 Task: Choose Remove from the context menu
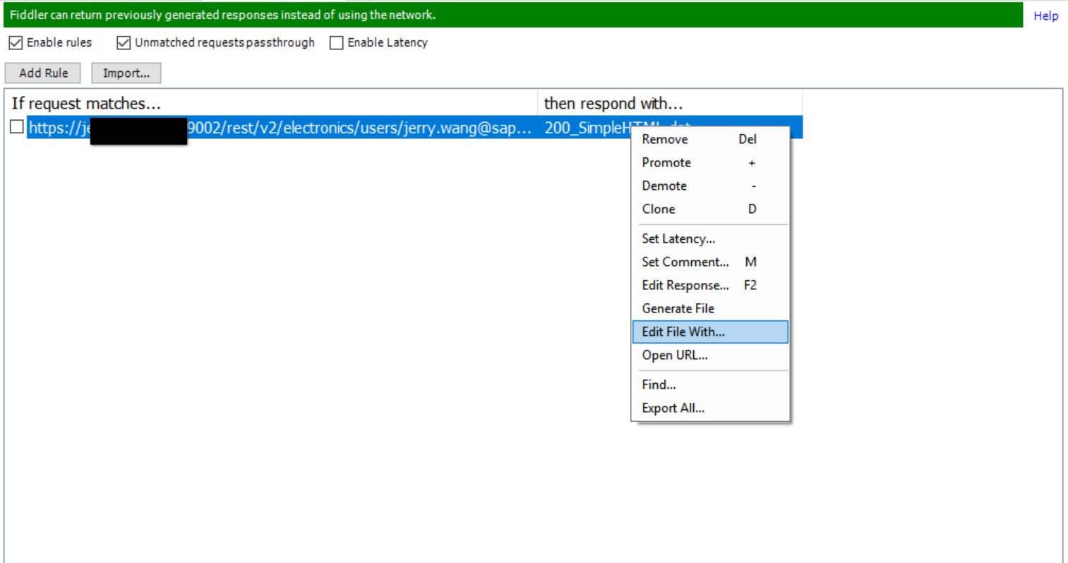(x=710, y=139)
